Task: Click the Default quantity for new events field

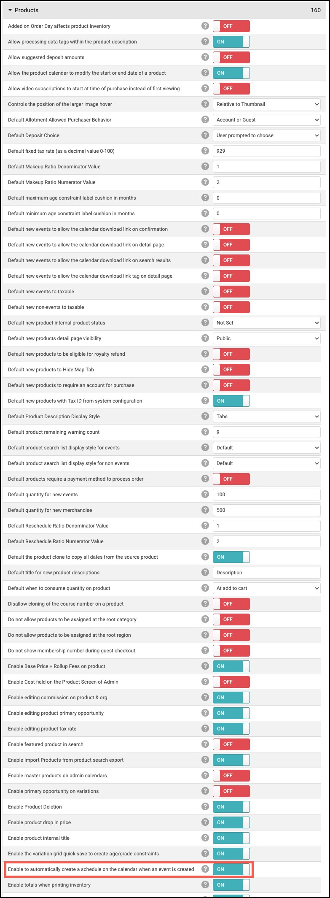Action: click(x=267, y=495)
